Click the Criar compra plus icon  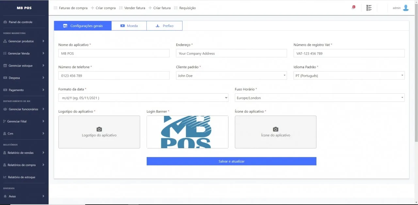pyautogui.click(x=92, y=8)
